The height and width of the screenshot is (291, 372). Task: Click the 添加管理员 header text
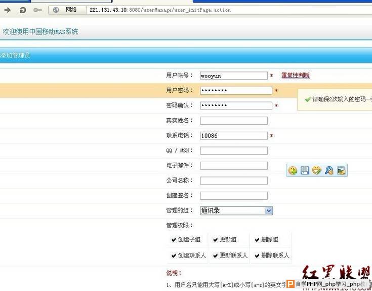pos(15,56)
